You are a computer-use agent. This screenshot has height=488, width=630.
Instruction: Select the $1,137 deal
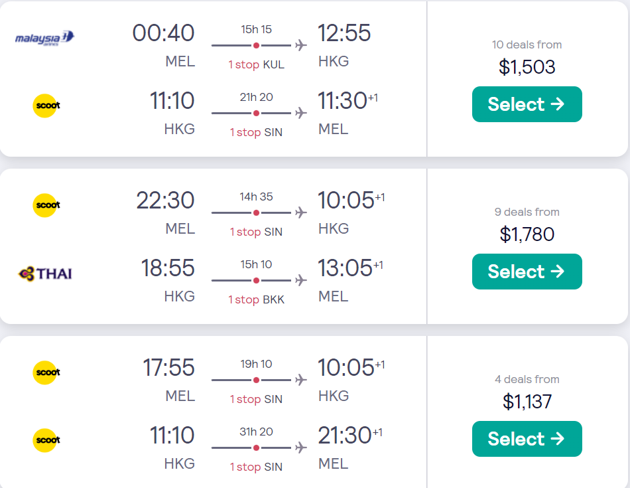[527, 439]
